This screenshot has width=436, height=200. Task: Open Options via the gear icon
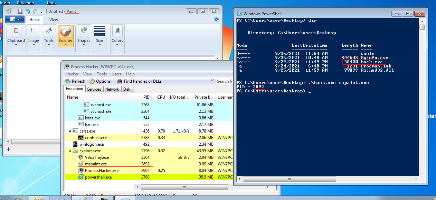click(x=92, y=81)
